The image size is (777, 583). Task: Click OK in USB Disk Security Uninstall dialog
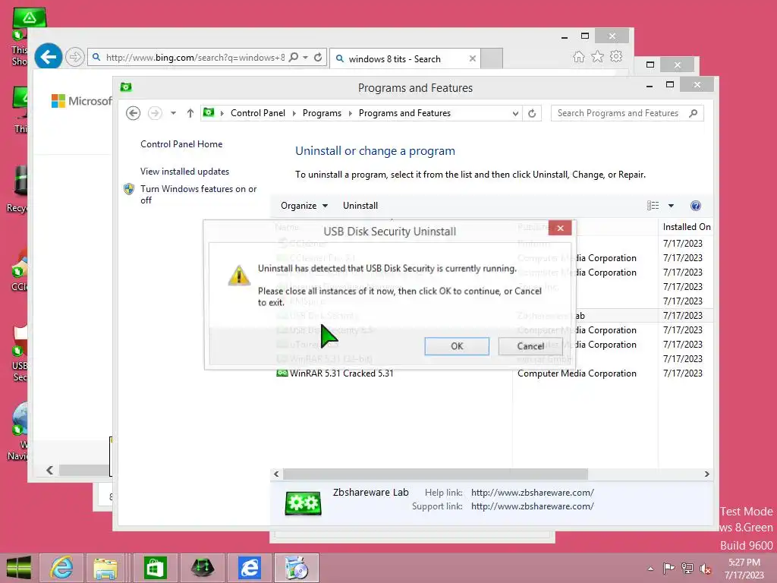(x=456, y=346)
